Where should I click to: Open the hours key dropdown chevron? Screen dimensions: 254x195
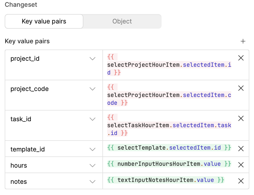(x=93, y=166)
